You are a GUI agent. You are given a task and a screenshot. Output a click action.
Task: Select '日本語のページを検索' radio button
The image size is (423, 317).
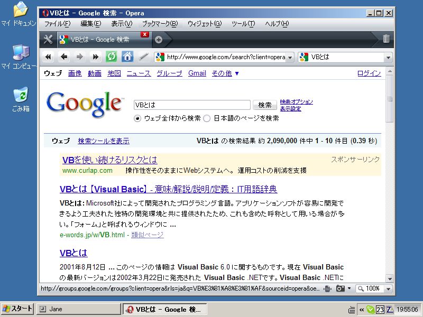coord(207,118)
